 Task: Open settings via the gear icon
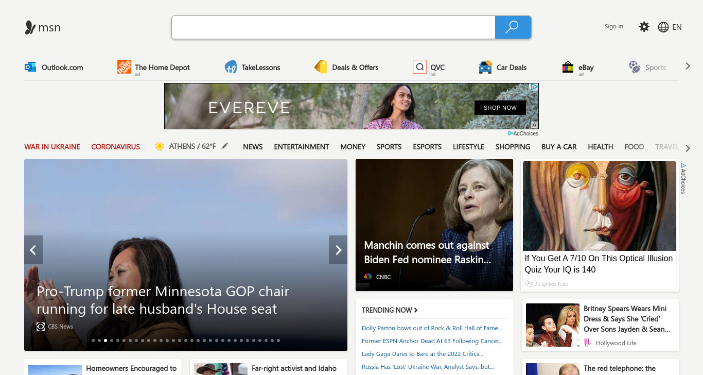point(644,27)
